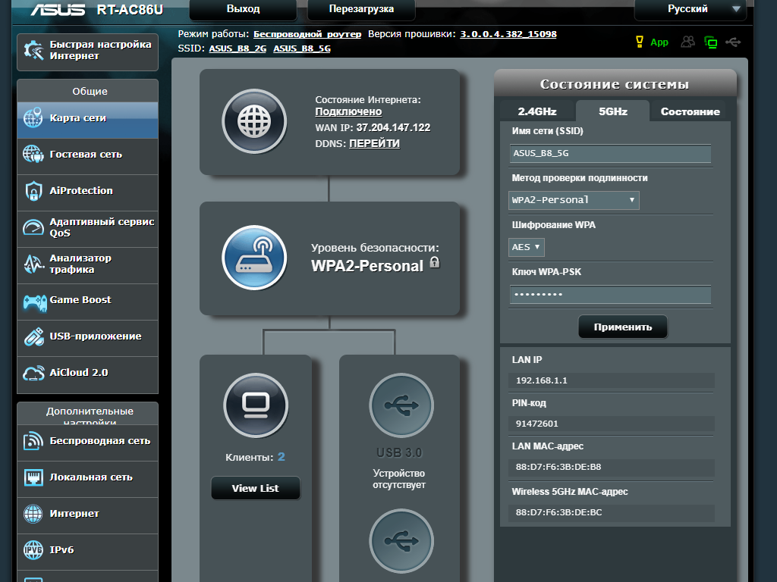Open the ASUS_B8_5G SSID link in header
Screen dimensions: 777x582
point(302,48)
